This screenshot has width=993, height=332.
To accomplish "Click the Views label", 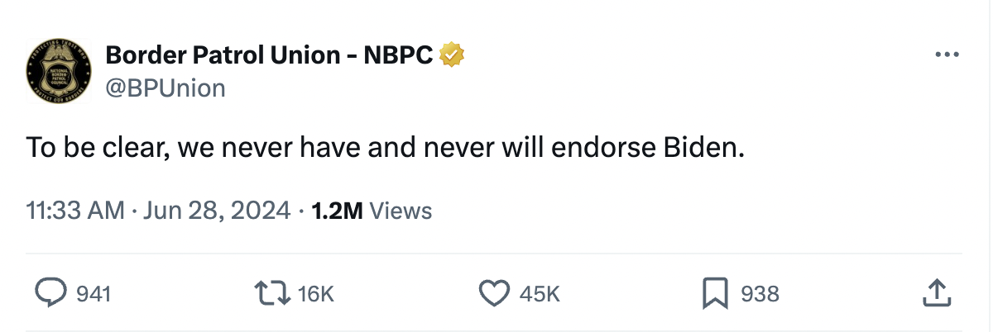I will 401,211.
